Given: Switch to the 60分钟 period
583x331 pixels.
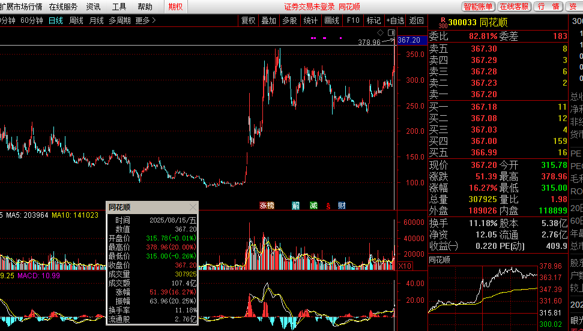Looking at the screenshot, I should (32, 21).
